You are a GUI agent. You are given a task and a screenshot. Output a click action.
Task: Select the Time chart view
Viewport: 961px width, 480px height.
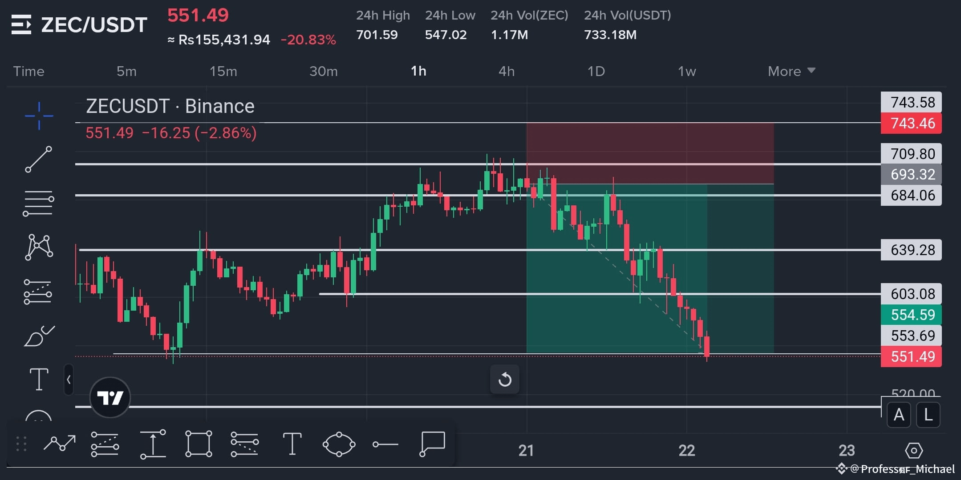pyautogui.click(x=29, y=71)
